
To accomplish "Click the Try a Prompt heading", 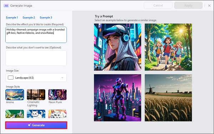I will tap(104, 16).
